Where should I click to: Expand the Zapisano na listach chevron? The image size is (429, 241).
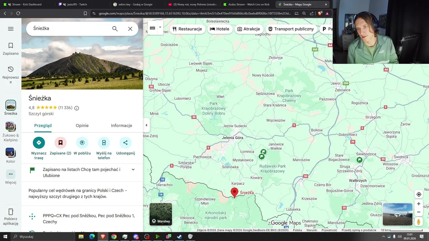pos(133,170)
